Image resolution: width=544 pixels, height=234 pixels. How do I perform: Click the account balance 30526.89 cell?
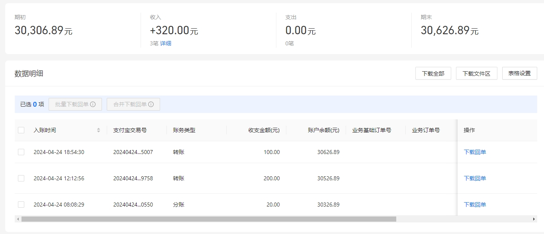pos(328,178)
